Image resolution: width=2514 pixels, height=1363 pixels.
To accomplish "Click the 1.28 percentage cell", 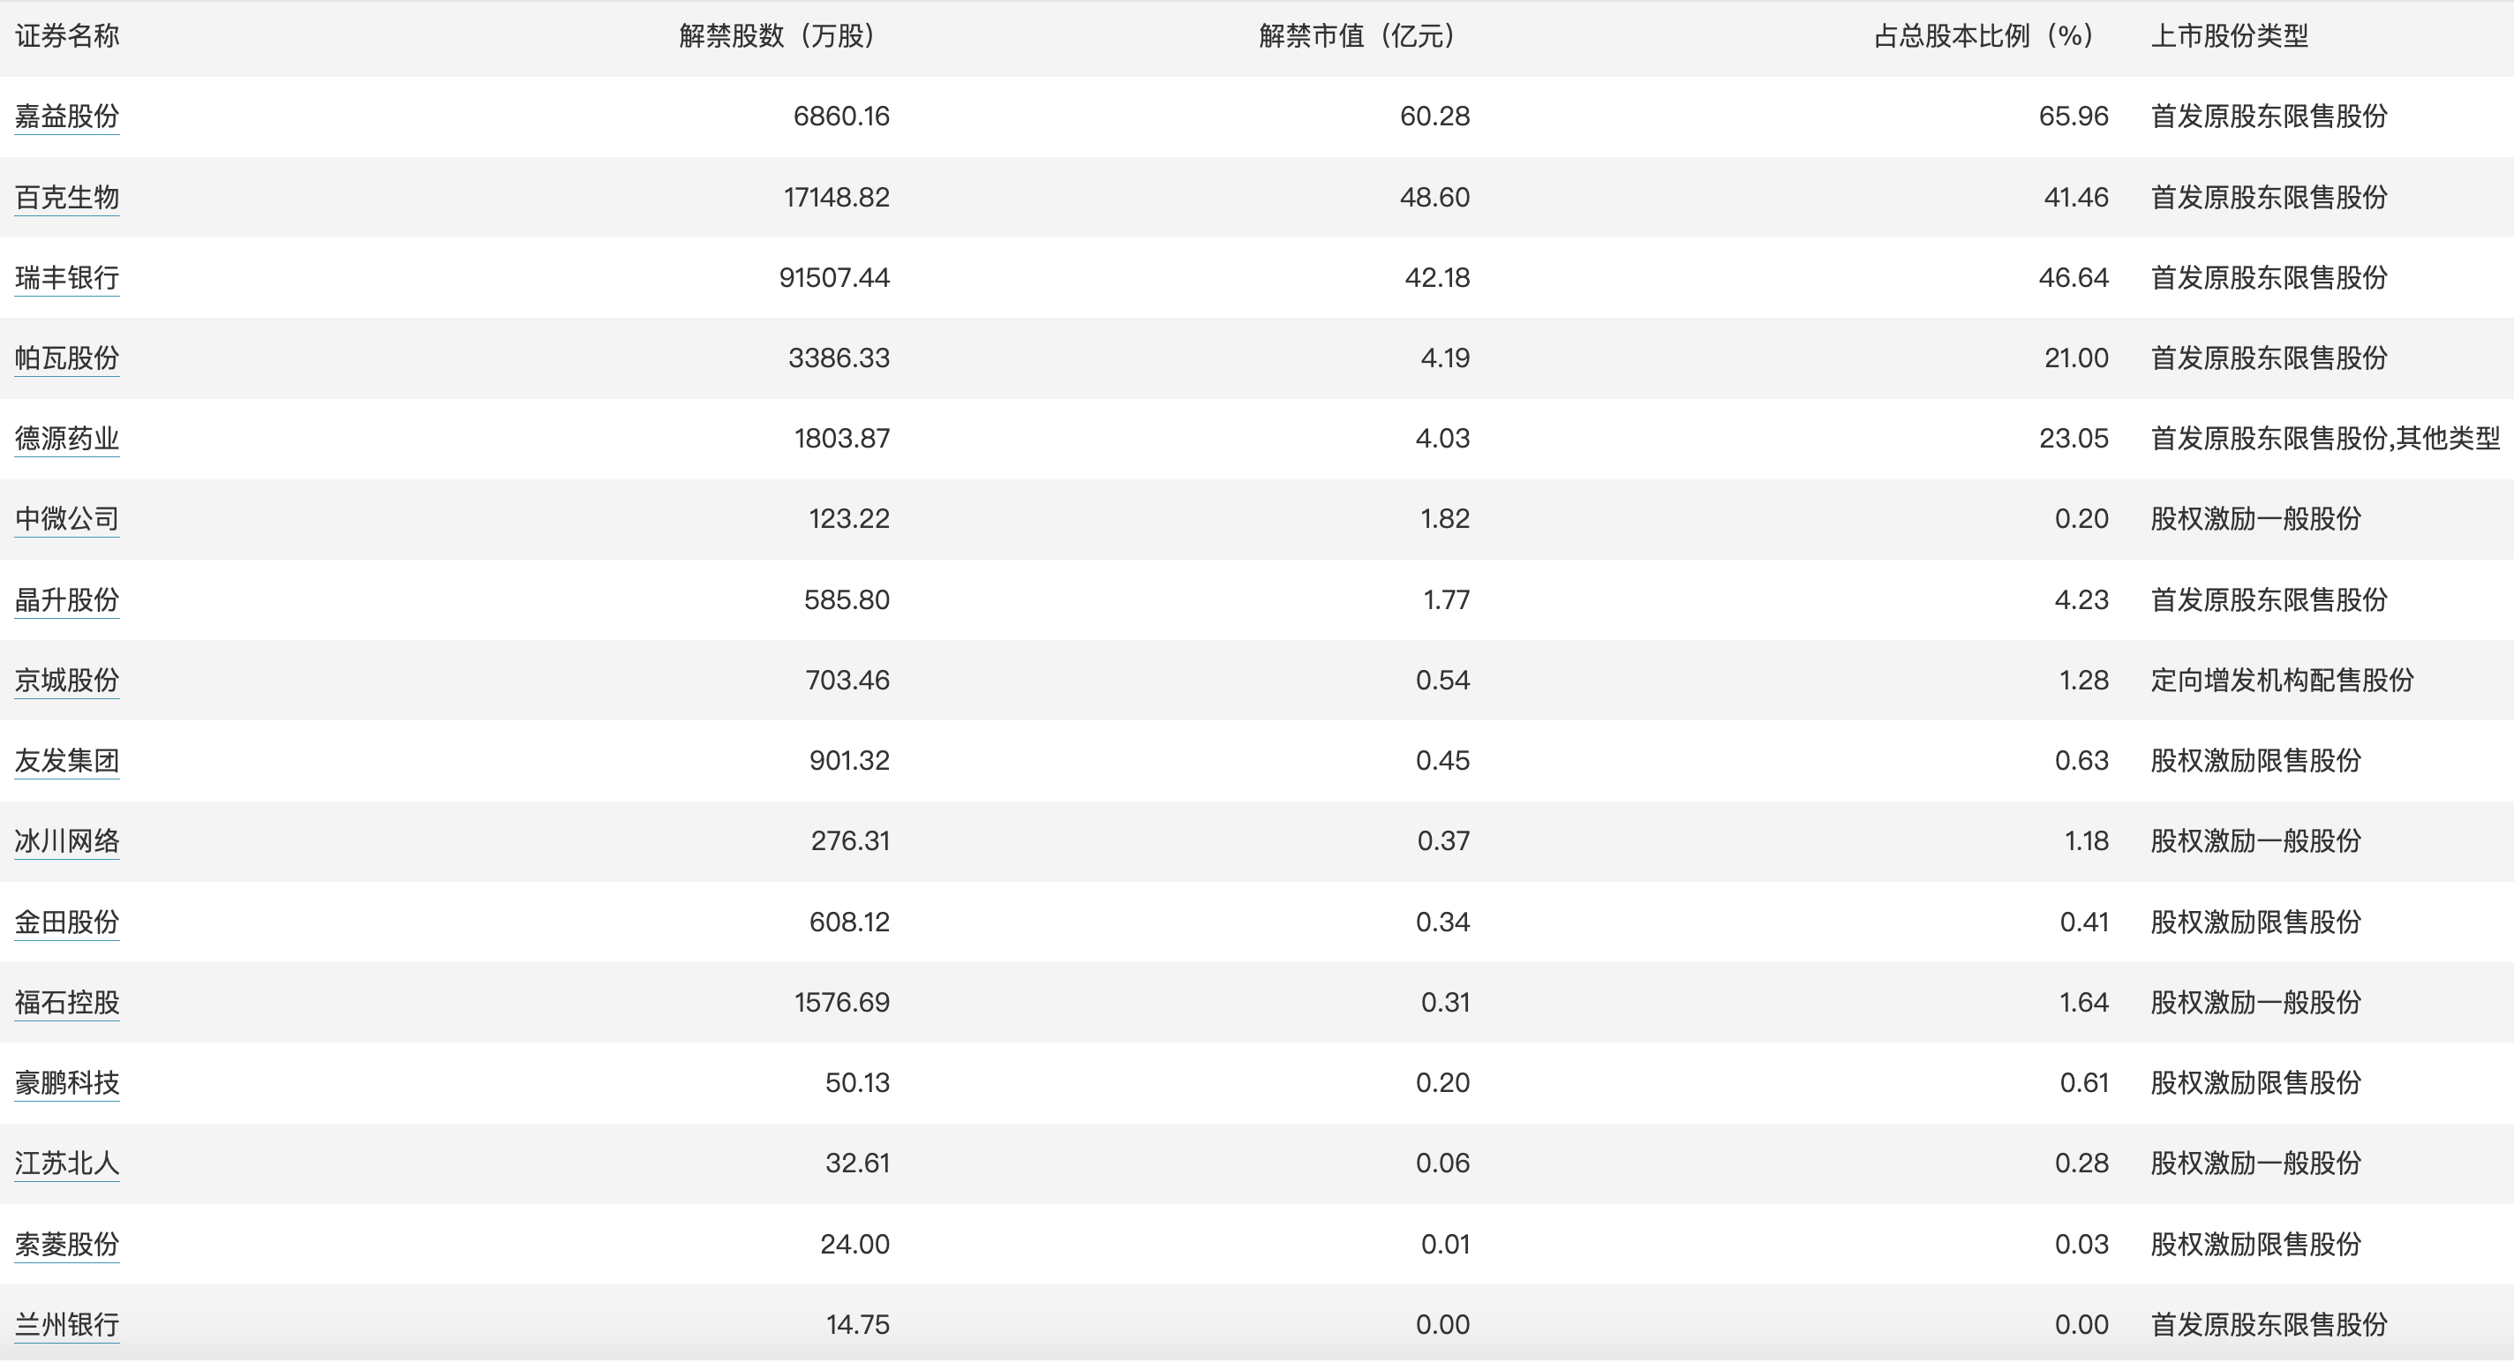I will 2083,680.
